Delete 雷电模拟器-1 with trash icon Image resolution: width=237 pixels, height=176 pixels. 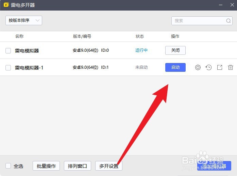[x=230, y=67]
